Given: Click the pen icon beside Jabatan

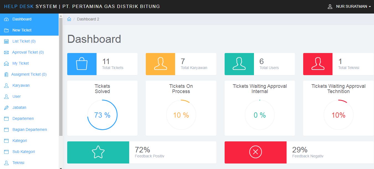Looking at the screenshot, I should 6,107.
